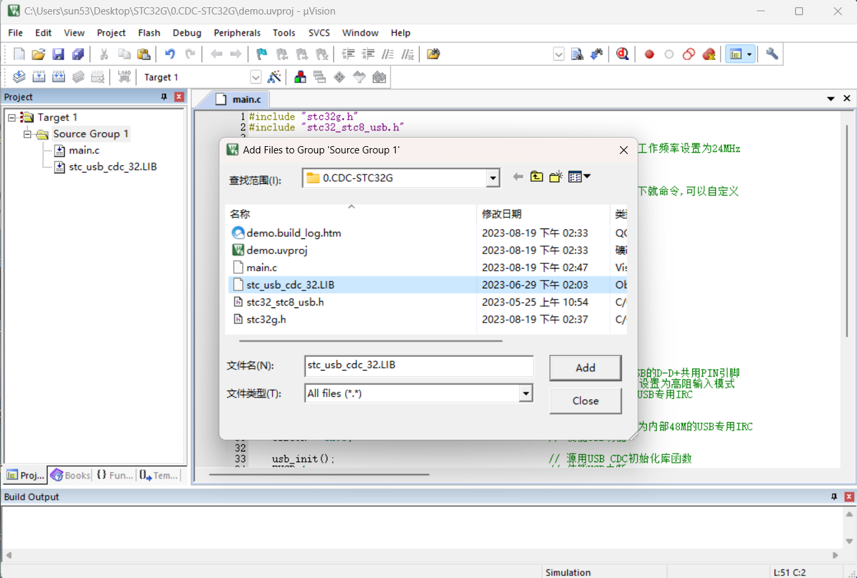Pin the Project panel with pushpin icon
This screenshot has width=857, height=578.
click(165, 97)
